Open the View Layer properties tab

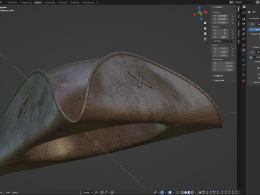(x=244, y=29)
